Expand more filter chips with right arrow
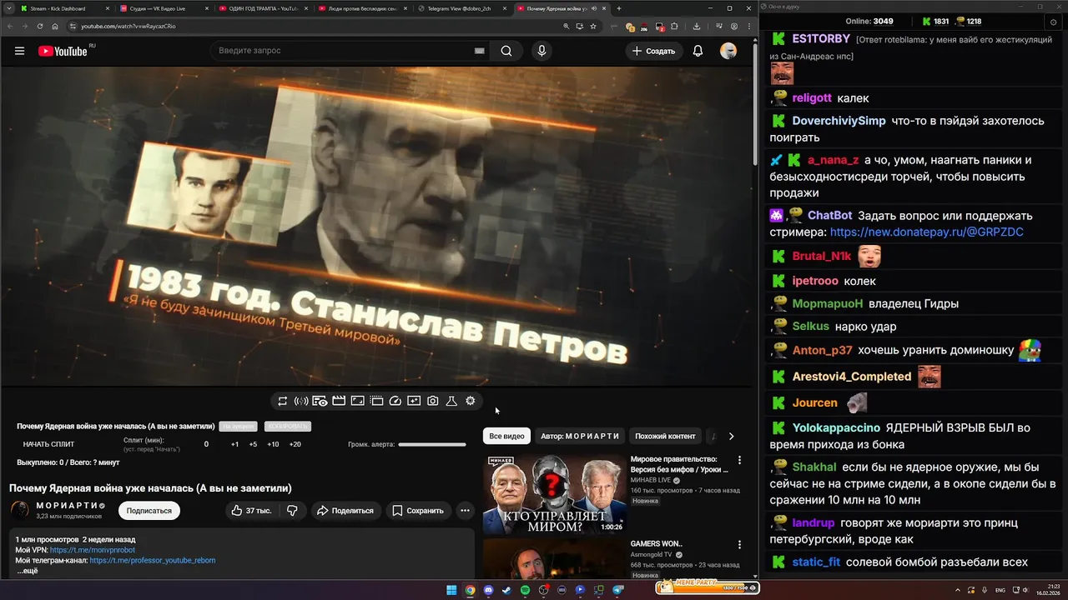 [x=731, y=436]
